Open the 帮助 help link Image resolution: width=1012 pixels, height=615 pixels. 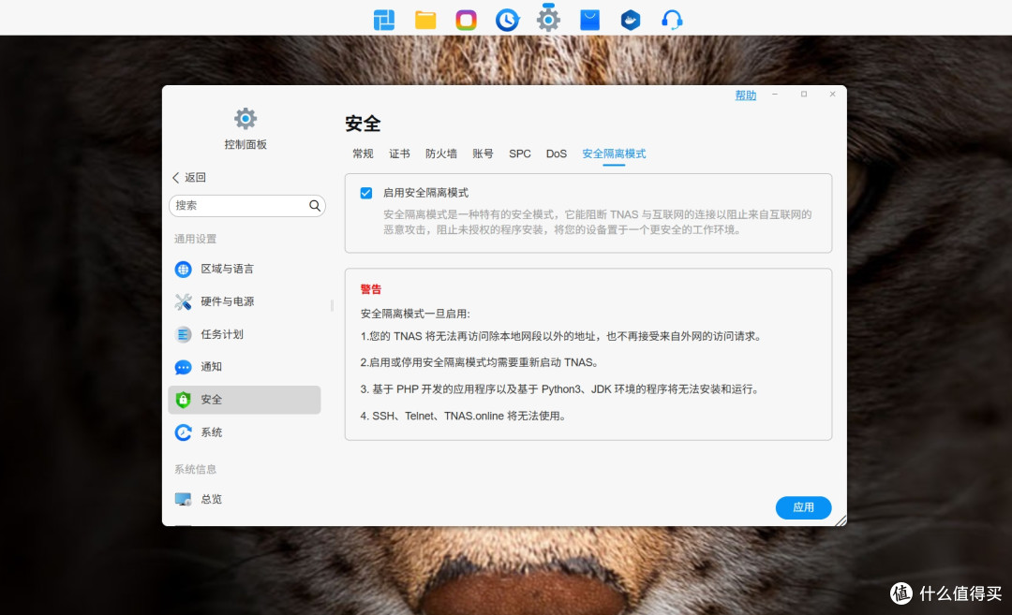tap(746, 95)
